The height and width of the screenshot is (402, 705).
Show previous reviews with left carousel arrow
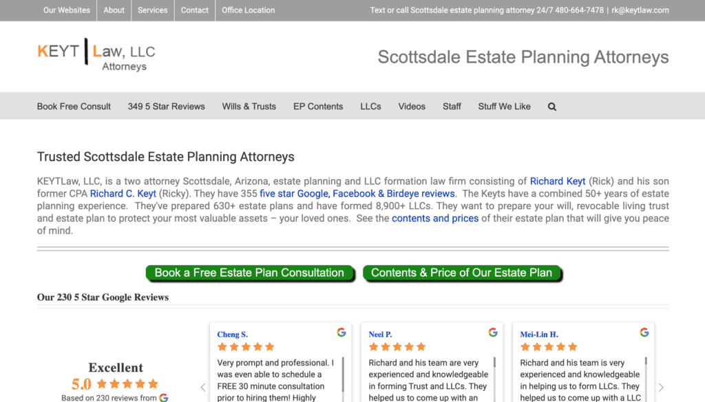tap(203, 388)
